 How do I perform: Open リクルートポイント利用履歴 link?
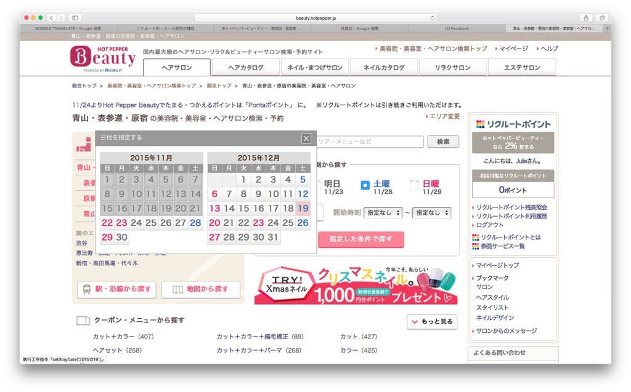pyautogui.click(x=511, y=216)
